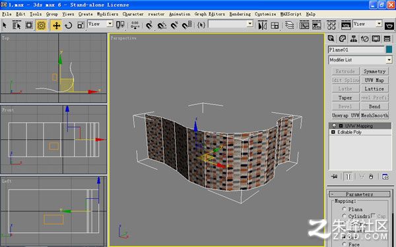The width and height of the screenshot is (396, 247).
Task: Apply the UVW Map modifier button
Action: [374, 80]
